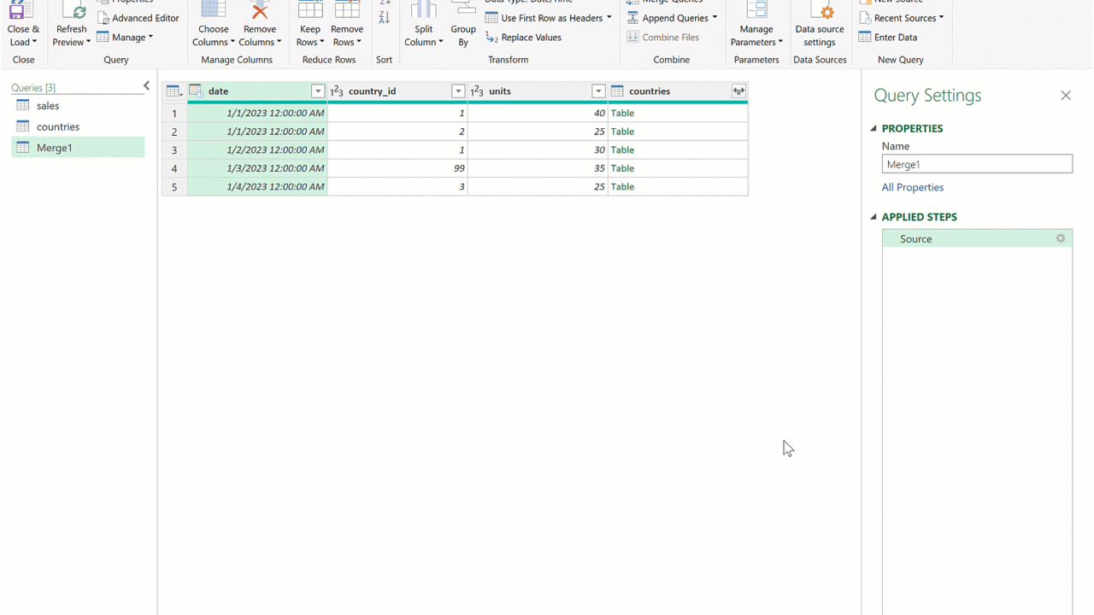1094x615 pixels.
Task: Collapse the APPLIED STEPS section
Action: click(873, 217)
